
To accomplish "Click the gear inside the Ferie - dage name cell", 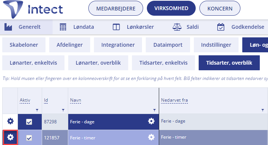I will pyautogui.click(x=151, y=121).
